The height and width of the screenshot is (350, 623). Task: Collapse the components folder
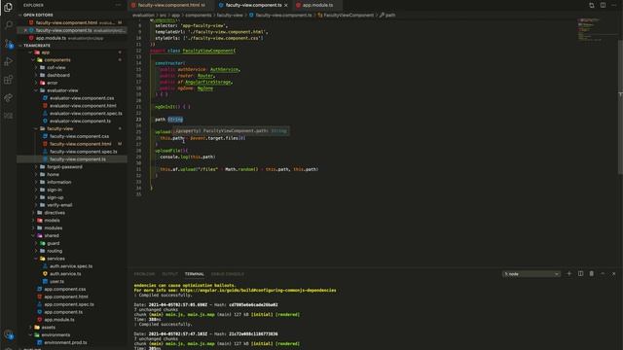click(x=57, y=60)
